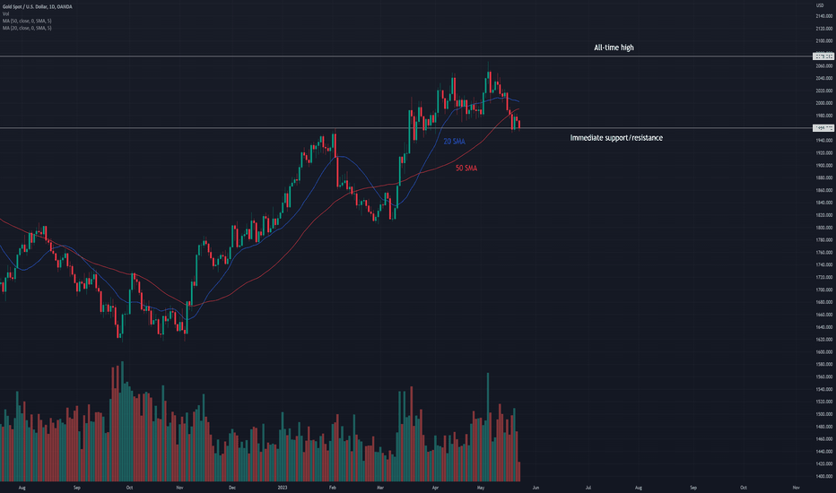Image resolution: width=836 pixels, height=493 pixels.
Task: Select the immediate support horizontal line
Action: tap(405, 128)
